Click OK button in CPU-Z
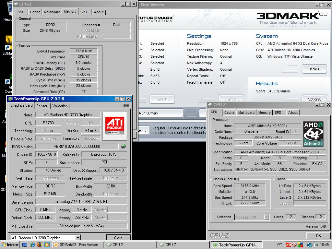 point(318,235)
